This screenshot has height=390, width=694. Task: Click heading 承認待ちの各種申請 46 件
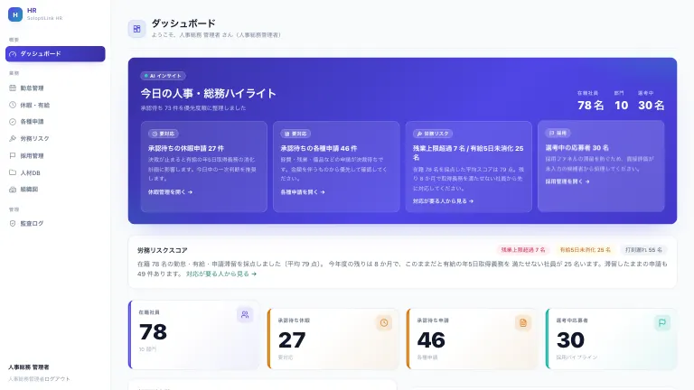319,148
